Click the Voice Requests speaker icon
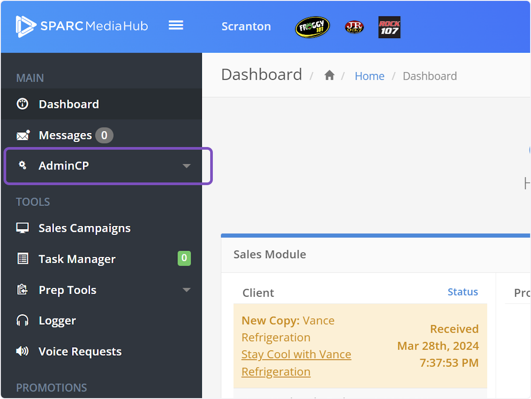The height and width of the screenshot is (399, 531). 23,351
